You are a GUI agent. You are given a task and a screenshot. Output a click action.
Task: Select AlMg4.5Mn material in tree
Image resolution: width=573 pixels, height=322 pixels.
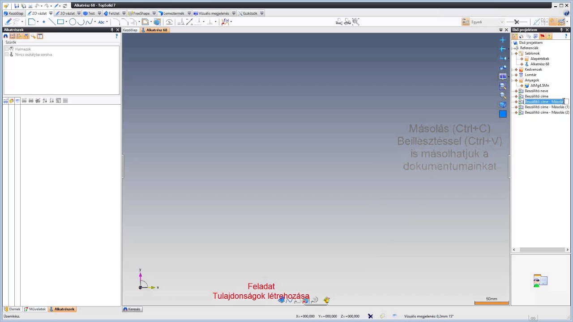point(539,85)
